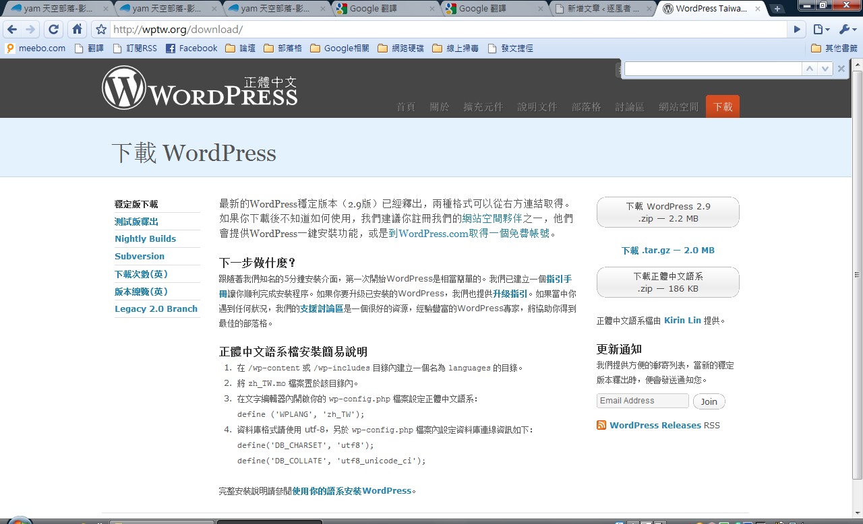Go to 首頁 in site navigation

[406, 107]
